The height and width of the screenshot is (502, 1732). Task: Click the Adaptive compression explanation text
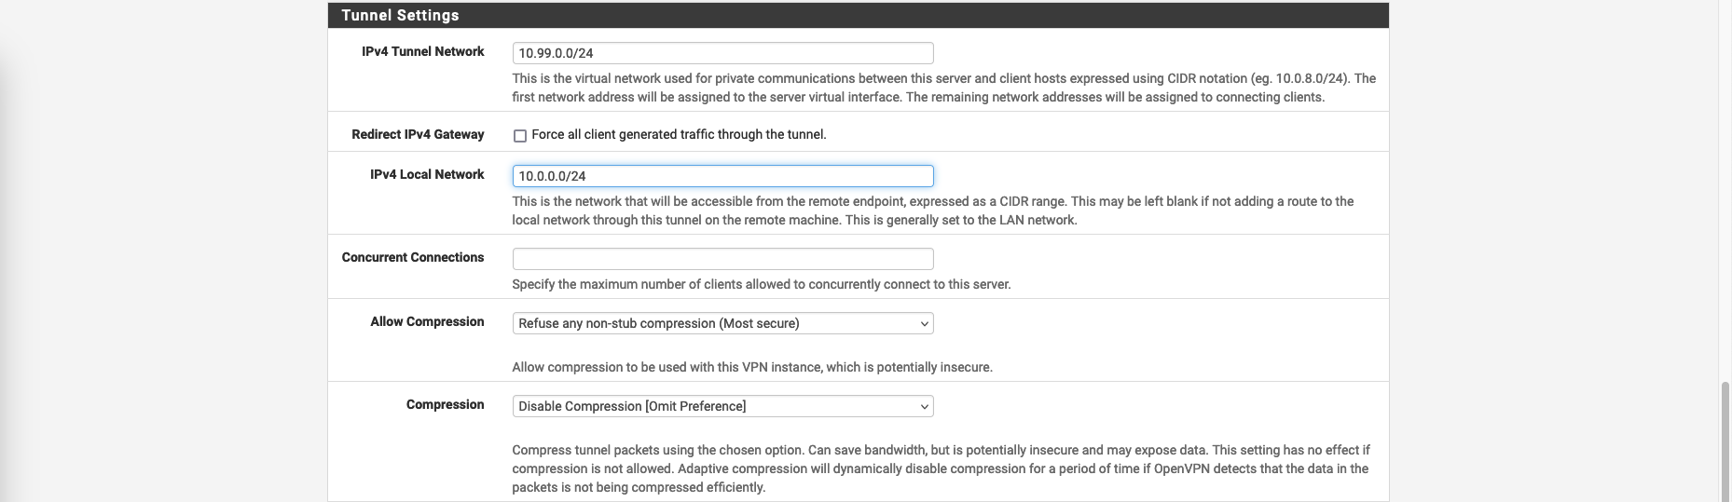[940, 468]
